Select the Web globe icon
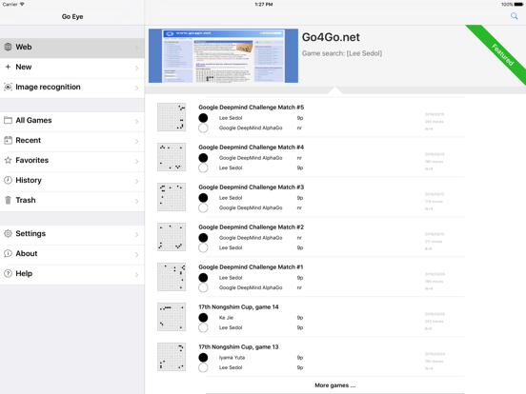Viewport: 526px width, 394px height. (x=8, y=47)
